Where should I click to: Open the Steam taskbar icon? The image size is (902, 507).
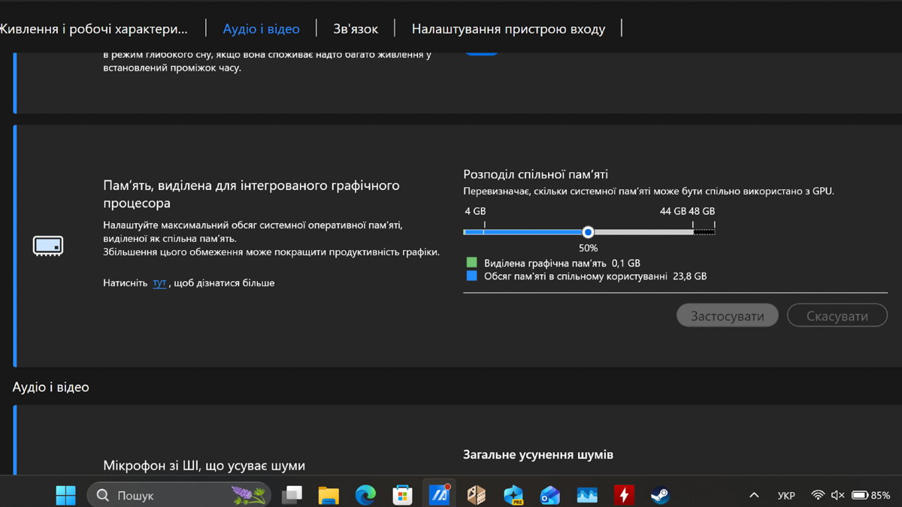(660, 495)
